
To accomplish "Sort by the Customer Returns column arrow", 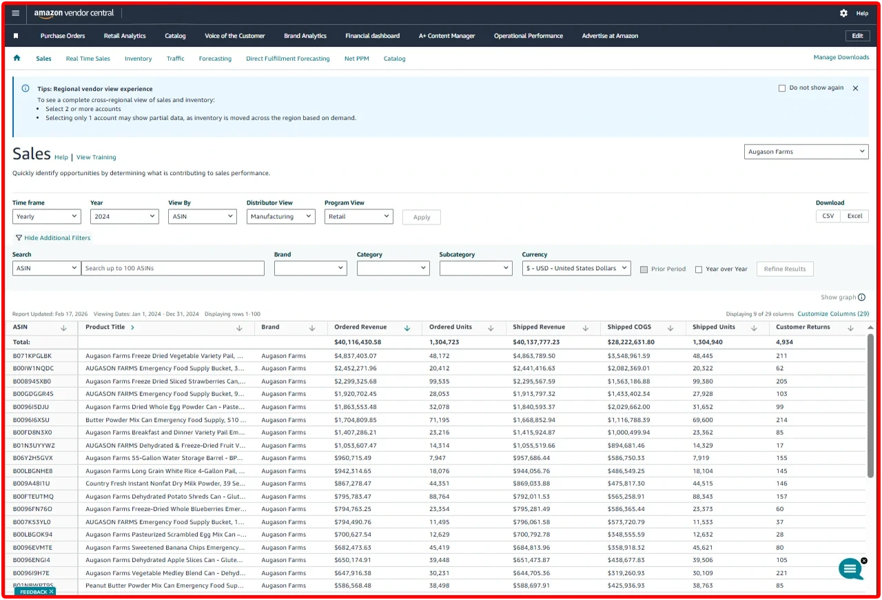I will pos(850,328).
